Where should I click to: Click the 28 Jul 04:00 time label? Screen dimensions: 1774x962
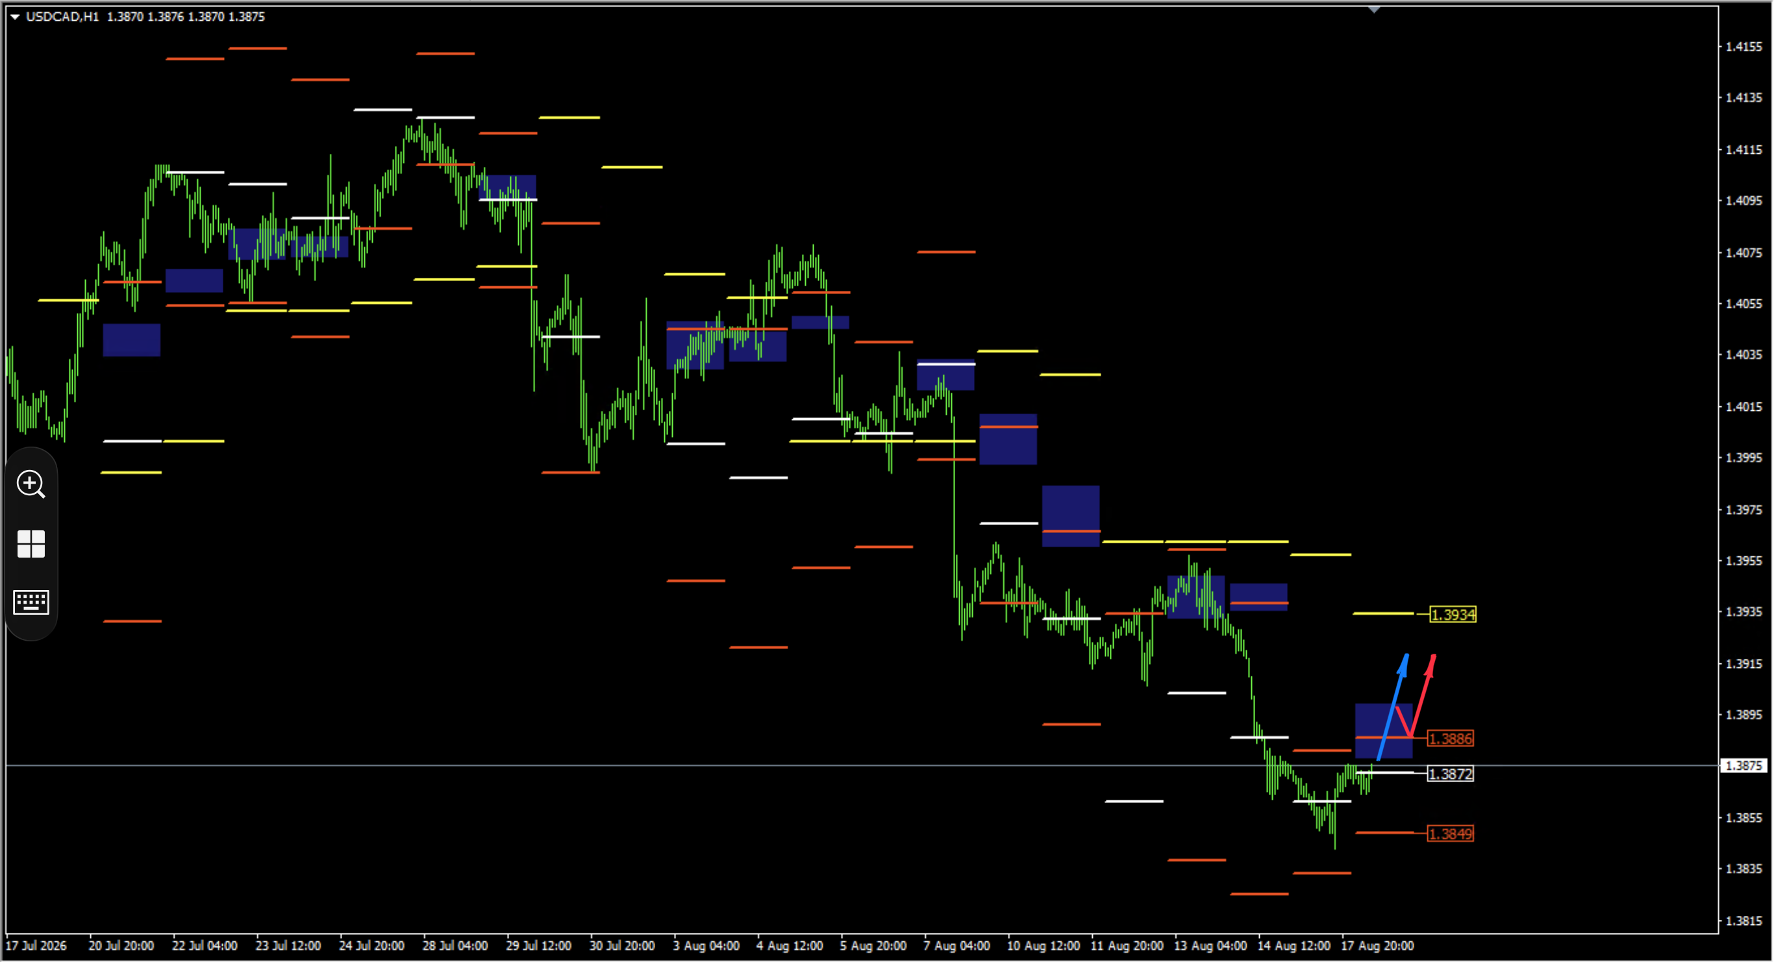(x=455, y=946)
